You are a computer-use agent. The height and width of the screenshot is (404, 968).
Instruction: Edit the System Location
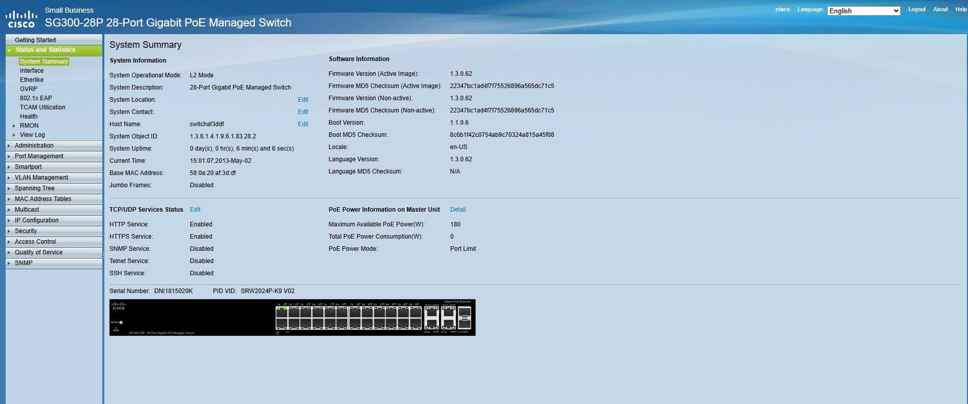coord(303,100)
